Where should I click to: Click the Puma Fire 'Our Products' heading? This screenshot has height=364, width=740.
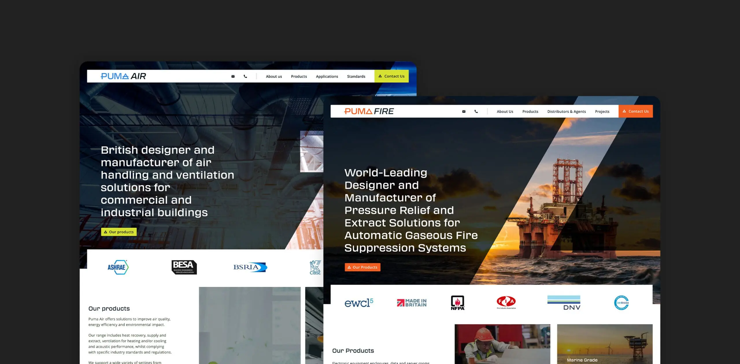tap(353, 351)
